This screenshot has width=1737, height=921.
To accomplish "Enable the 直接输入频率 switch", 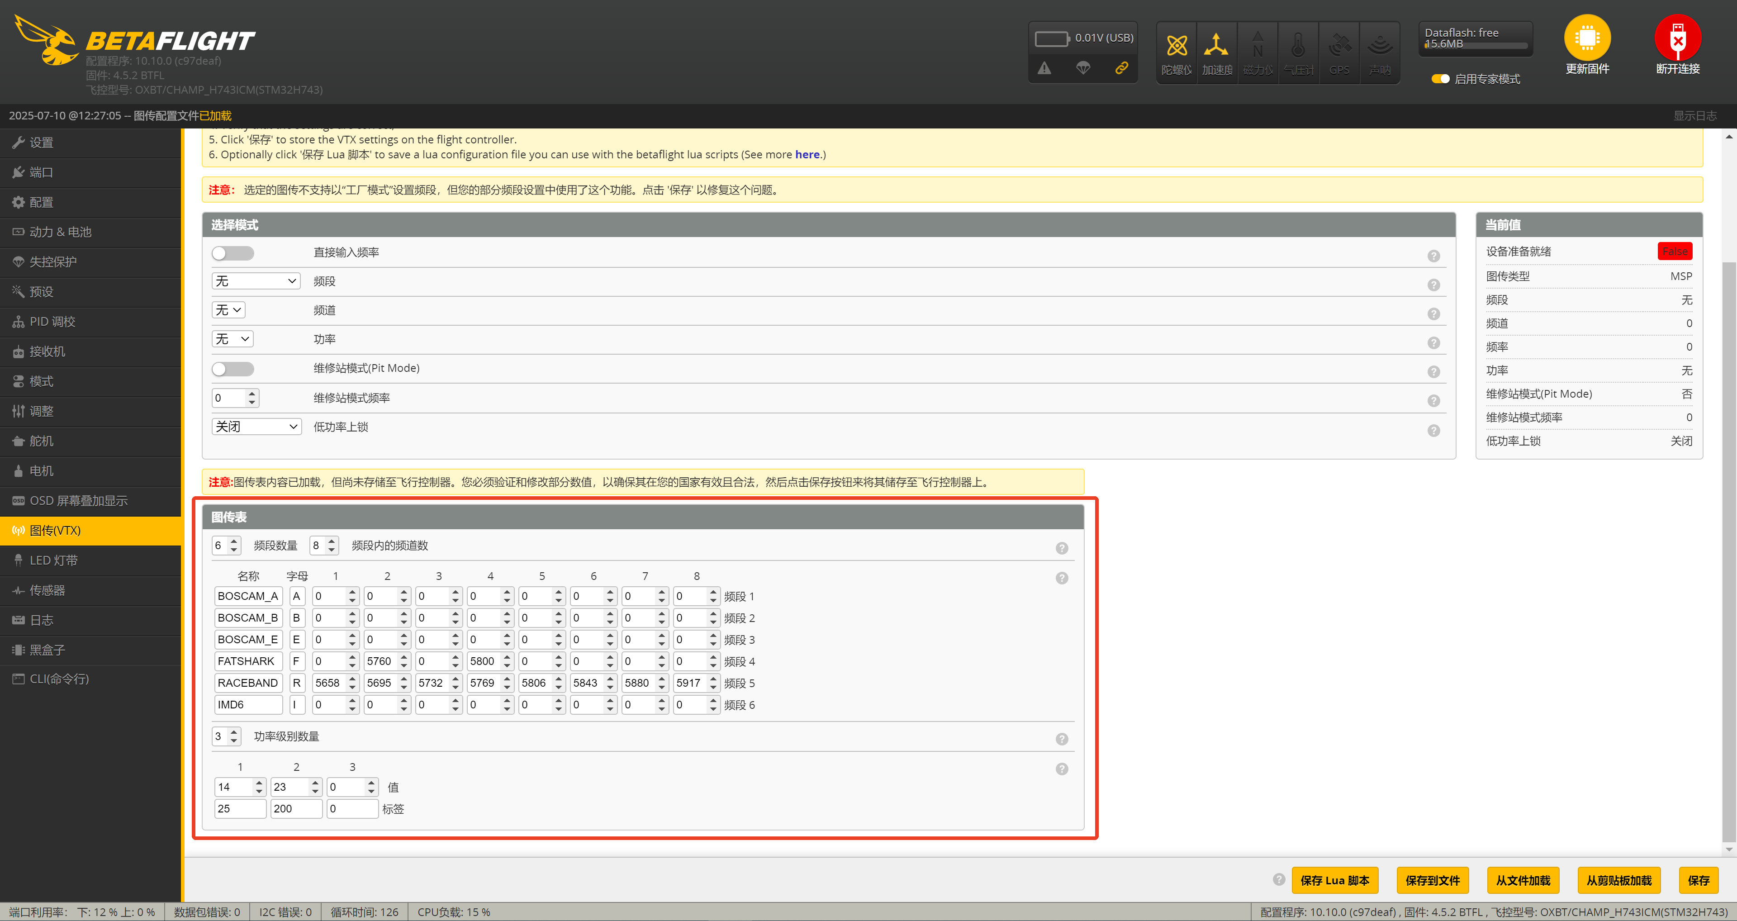I will click(x=233, y=253).
